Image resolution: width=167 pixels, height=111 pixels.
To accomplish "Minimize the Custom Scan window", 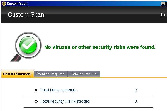I will [x=163, y=4].
